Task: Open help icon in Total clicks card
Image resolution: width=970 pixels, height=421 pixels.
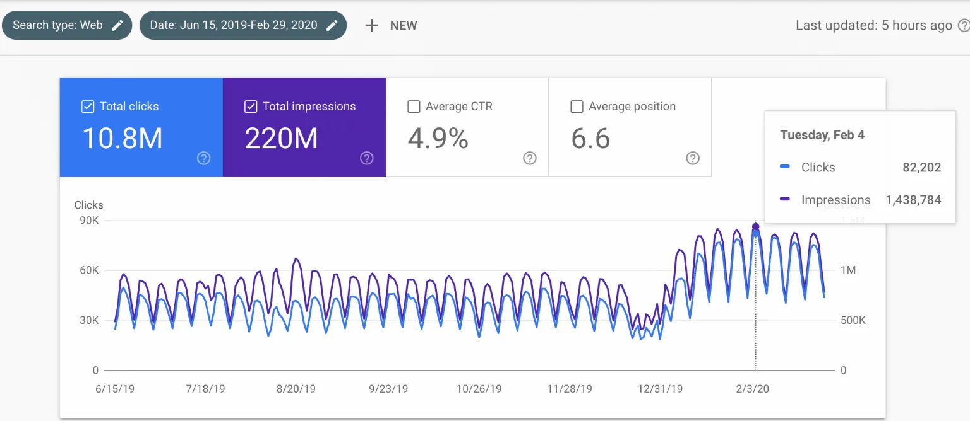Action: [203, 158]
